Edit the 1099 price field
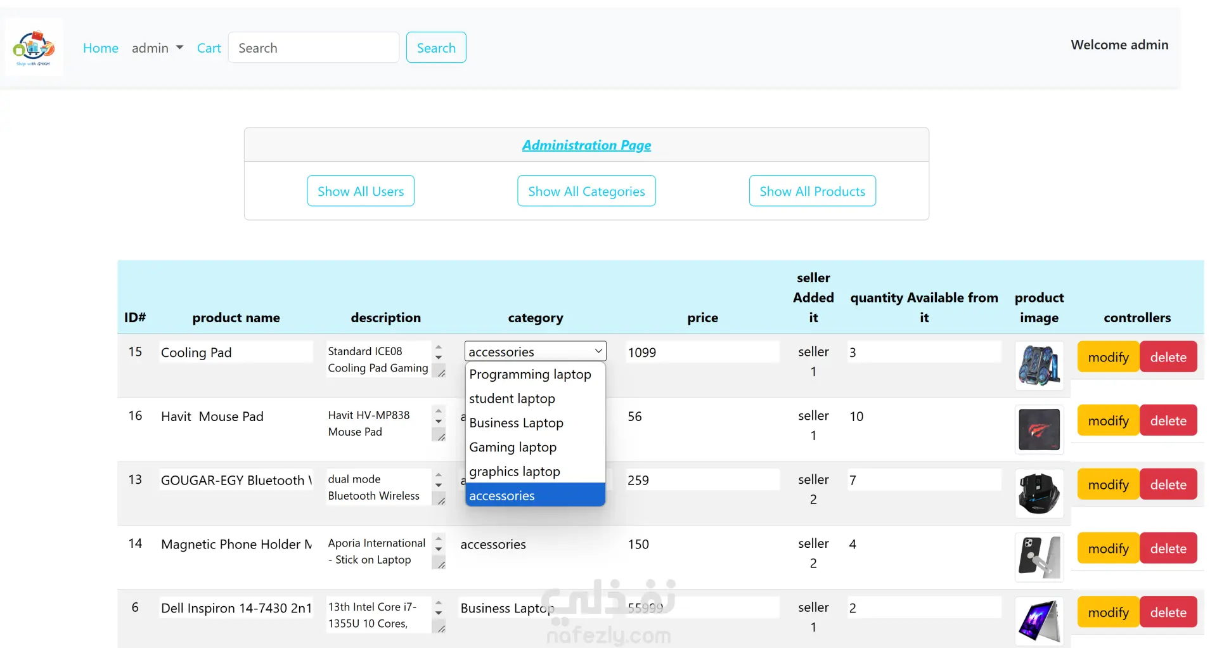The image size is (1217, 648). pyautogui.click(x=702, y=353)
